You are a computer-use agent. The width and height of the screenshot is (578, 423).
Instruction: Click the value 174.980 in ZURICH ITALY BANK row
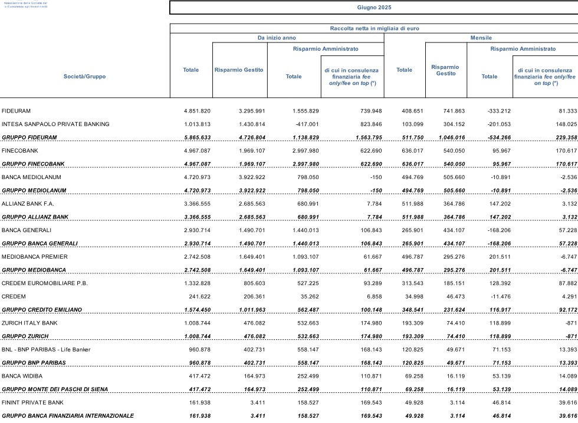tap(371, 323)
